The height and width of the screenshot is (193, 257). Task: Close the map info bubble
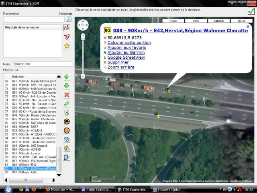(248, 27)
